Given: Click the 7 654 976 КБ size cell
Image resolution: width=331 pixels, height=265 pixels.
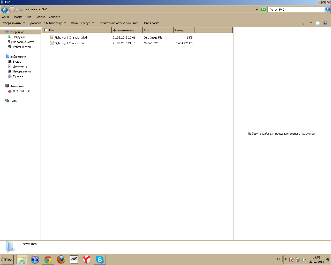Looking at the screenshot, I should pos(184,43).
